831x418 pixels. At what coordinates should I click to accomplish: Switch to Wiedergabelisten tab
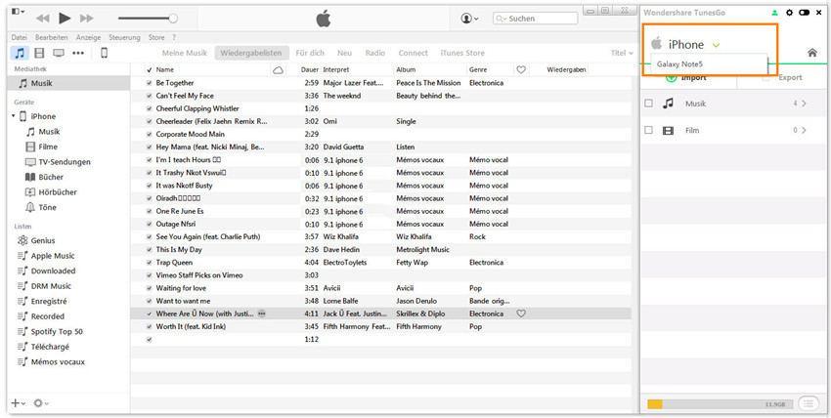(251, 53)
